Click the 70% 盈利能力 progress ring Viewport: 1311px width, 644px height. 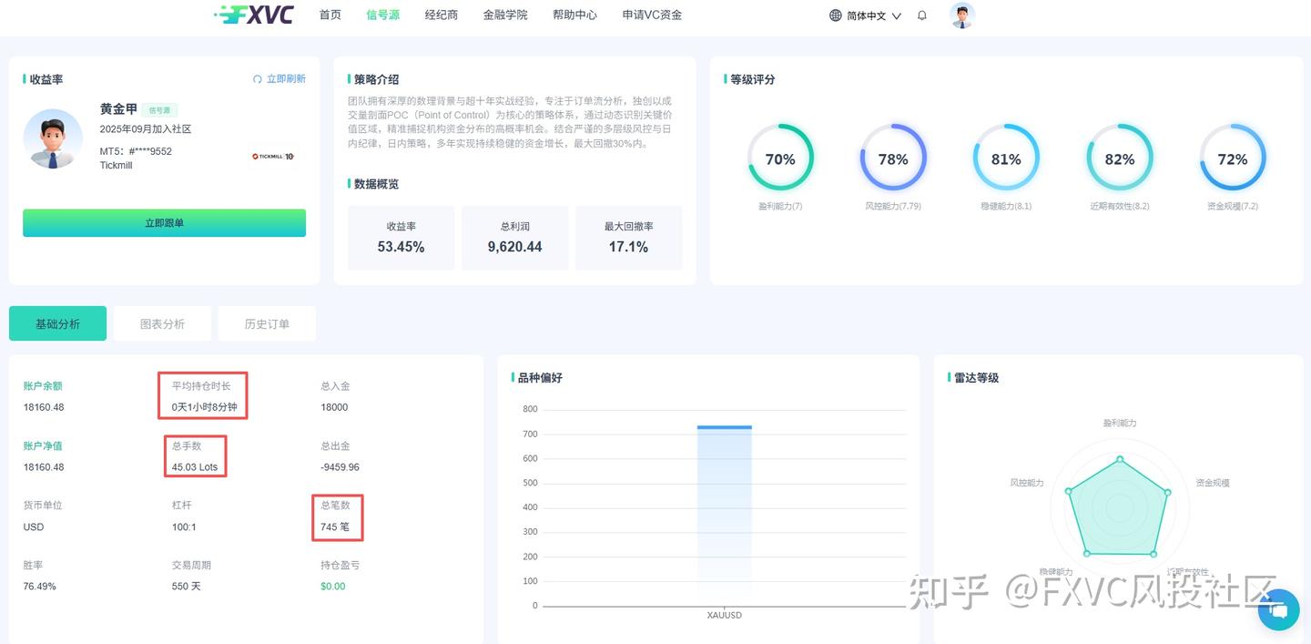pyautogui.click(x=780, y=158)
